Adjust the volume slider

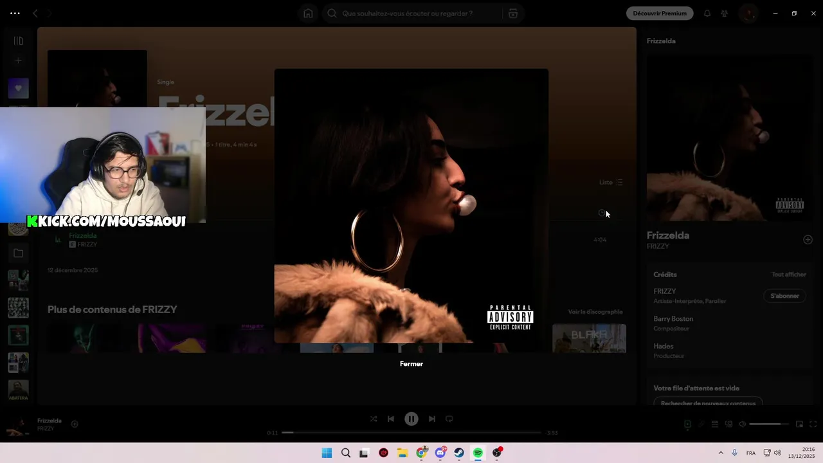click(769, 424)
